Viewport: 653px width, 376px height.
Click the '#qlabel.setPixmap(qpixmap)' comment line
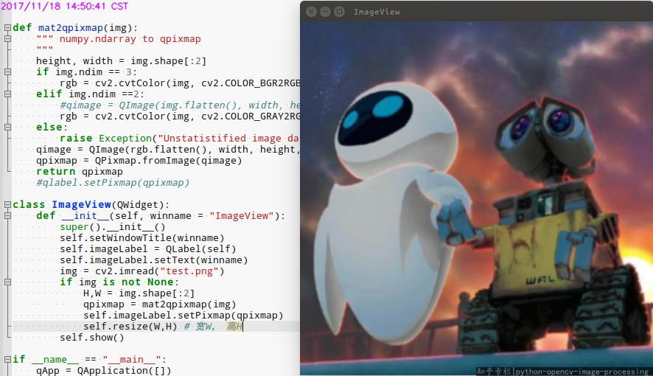click(x=113, y=182)
